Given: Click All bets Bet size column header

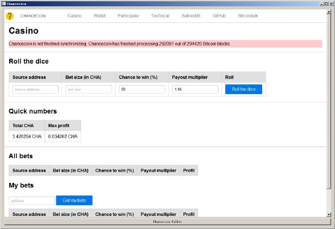Looking at the screenshot, I should click(70, 170).
